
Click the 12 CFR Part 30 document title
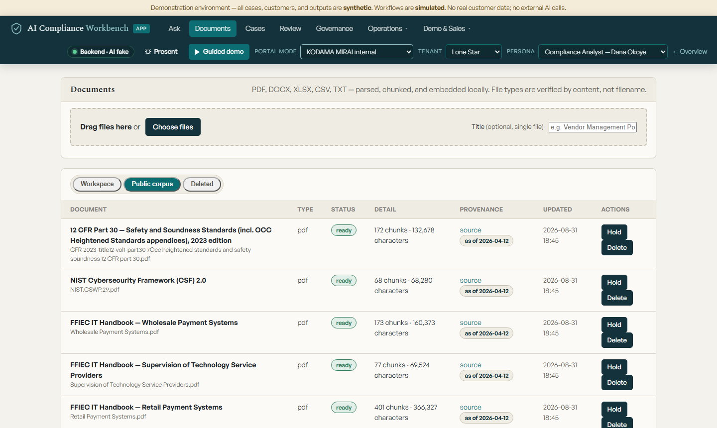[x=171, y=235]
